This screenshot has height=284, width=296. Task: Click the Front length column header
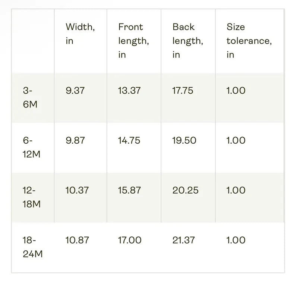[133, 41]
